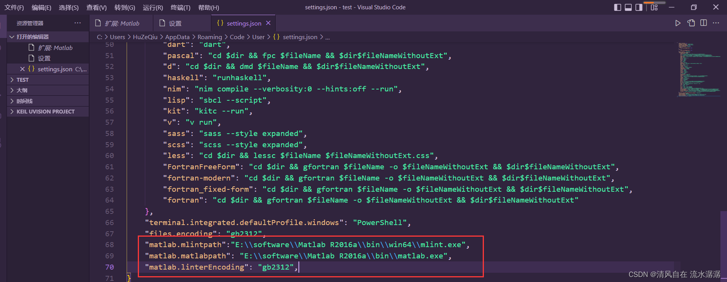Close the settings.json editor tab
This screenshot has width=727, height=282.
pos(268,23)
